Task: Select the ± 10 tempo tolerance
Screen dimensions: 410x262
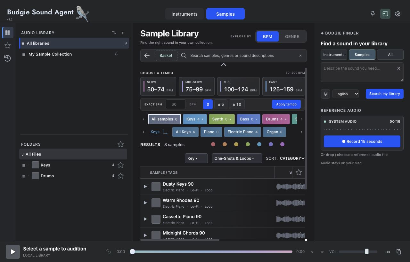Action: [237, 104]
